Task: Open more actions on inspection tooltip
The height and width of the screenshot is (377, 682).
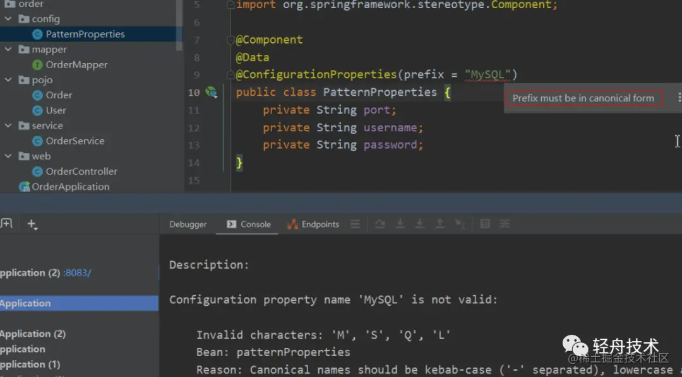Action: tap(679, 98)
